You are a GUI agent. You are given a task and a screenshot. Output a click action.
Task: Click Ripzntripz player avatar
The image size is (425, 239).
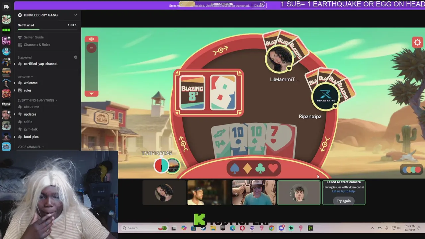point(325,96)
